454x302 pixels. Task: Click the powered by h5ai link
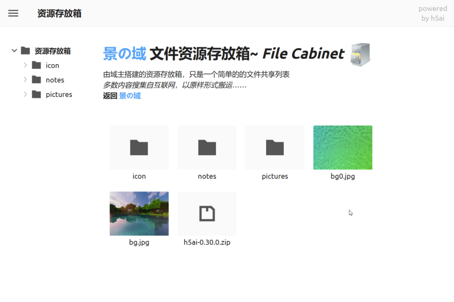pyautogui.click(x=433, y=13)
